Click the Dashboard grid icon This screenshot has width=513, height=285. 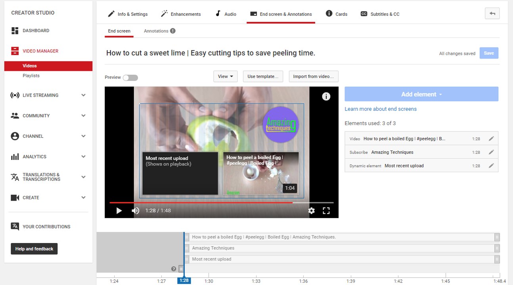click(15, 30)
